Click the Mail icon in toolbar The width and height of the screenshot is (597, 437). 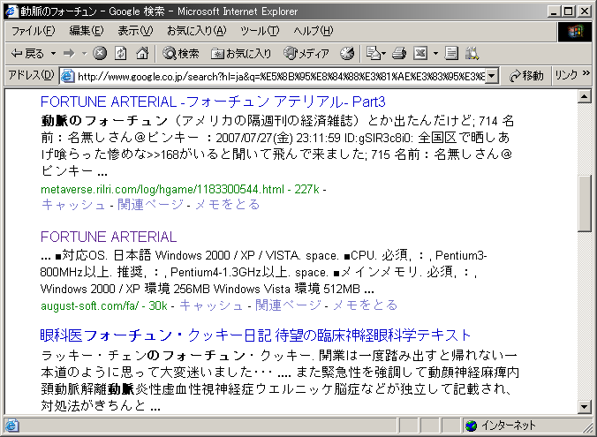pos(373,53)
